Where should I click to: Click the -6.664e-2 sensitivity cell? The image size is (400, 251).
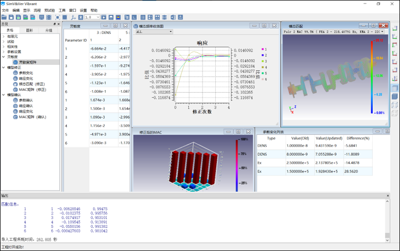tap(104, 49)
